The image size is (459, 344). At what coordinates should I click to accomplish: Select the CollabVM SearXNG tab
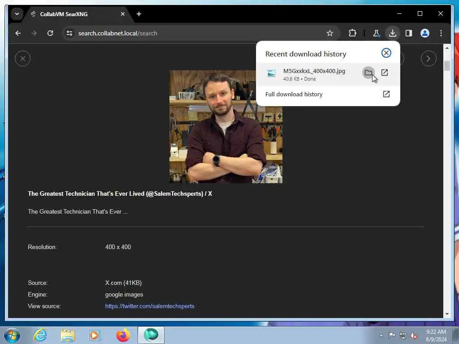point(78,14)
